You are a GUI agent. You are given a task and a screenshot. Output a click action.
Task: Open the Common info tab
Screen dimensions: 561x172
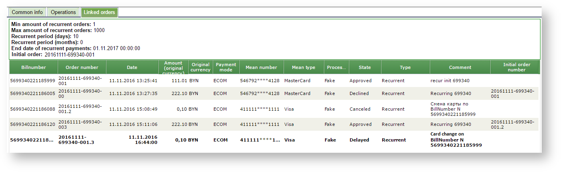[27, 12]
